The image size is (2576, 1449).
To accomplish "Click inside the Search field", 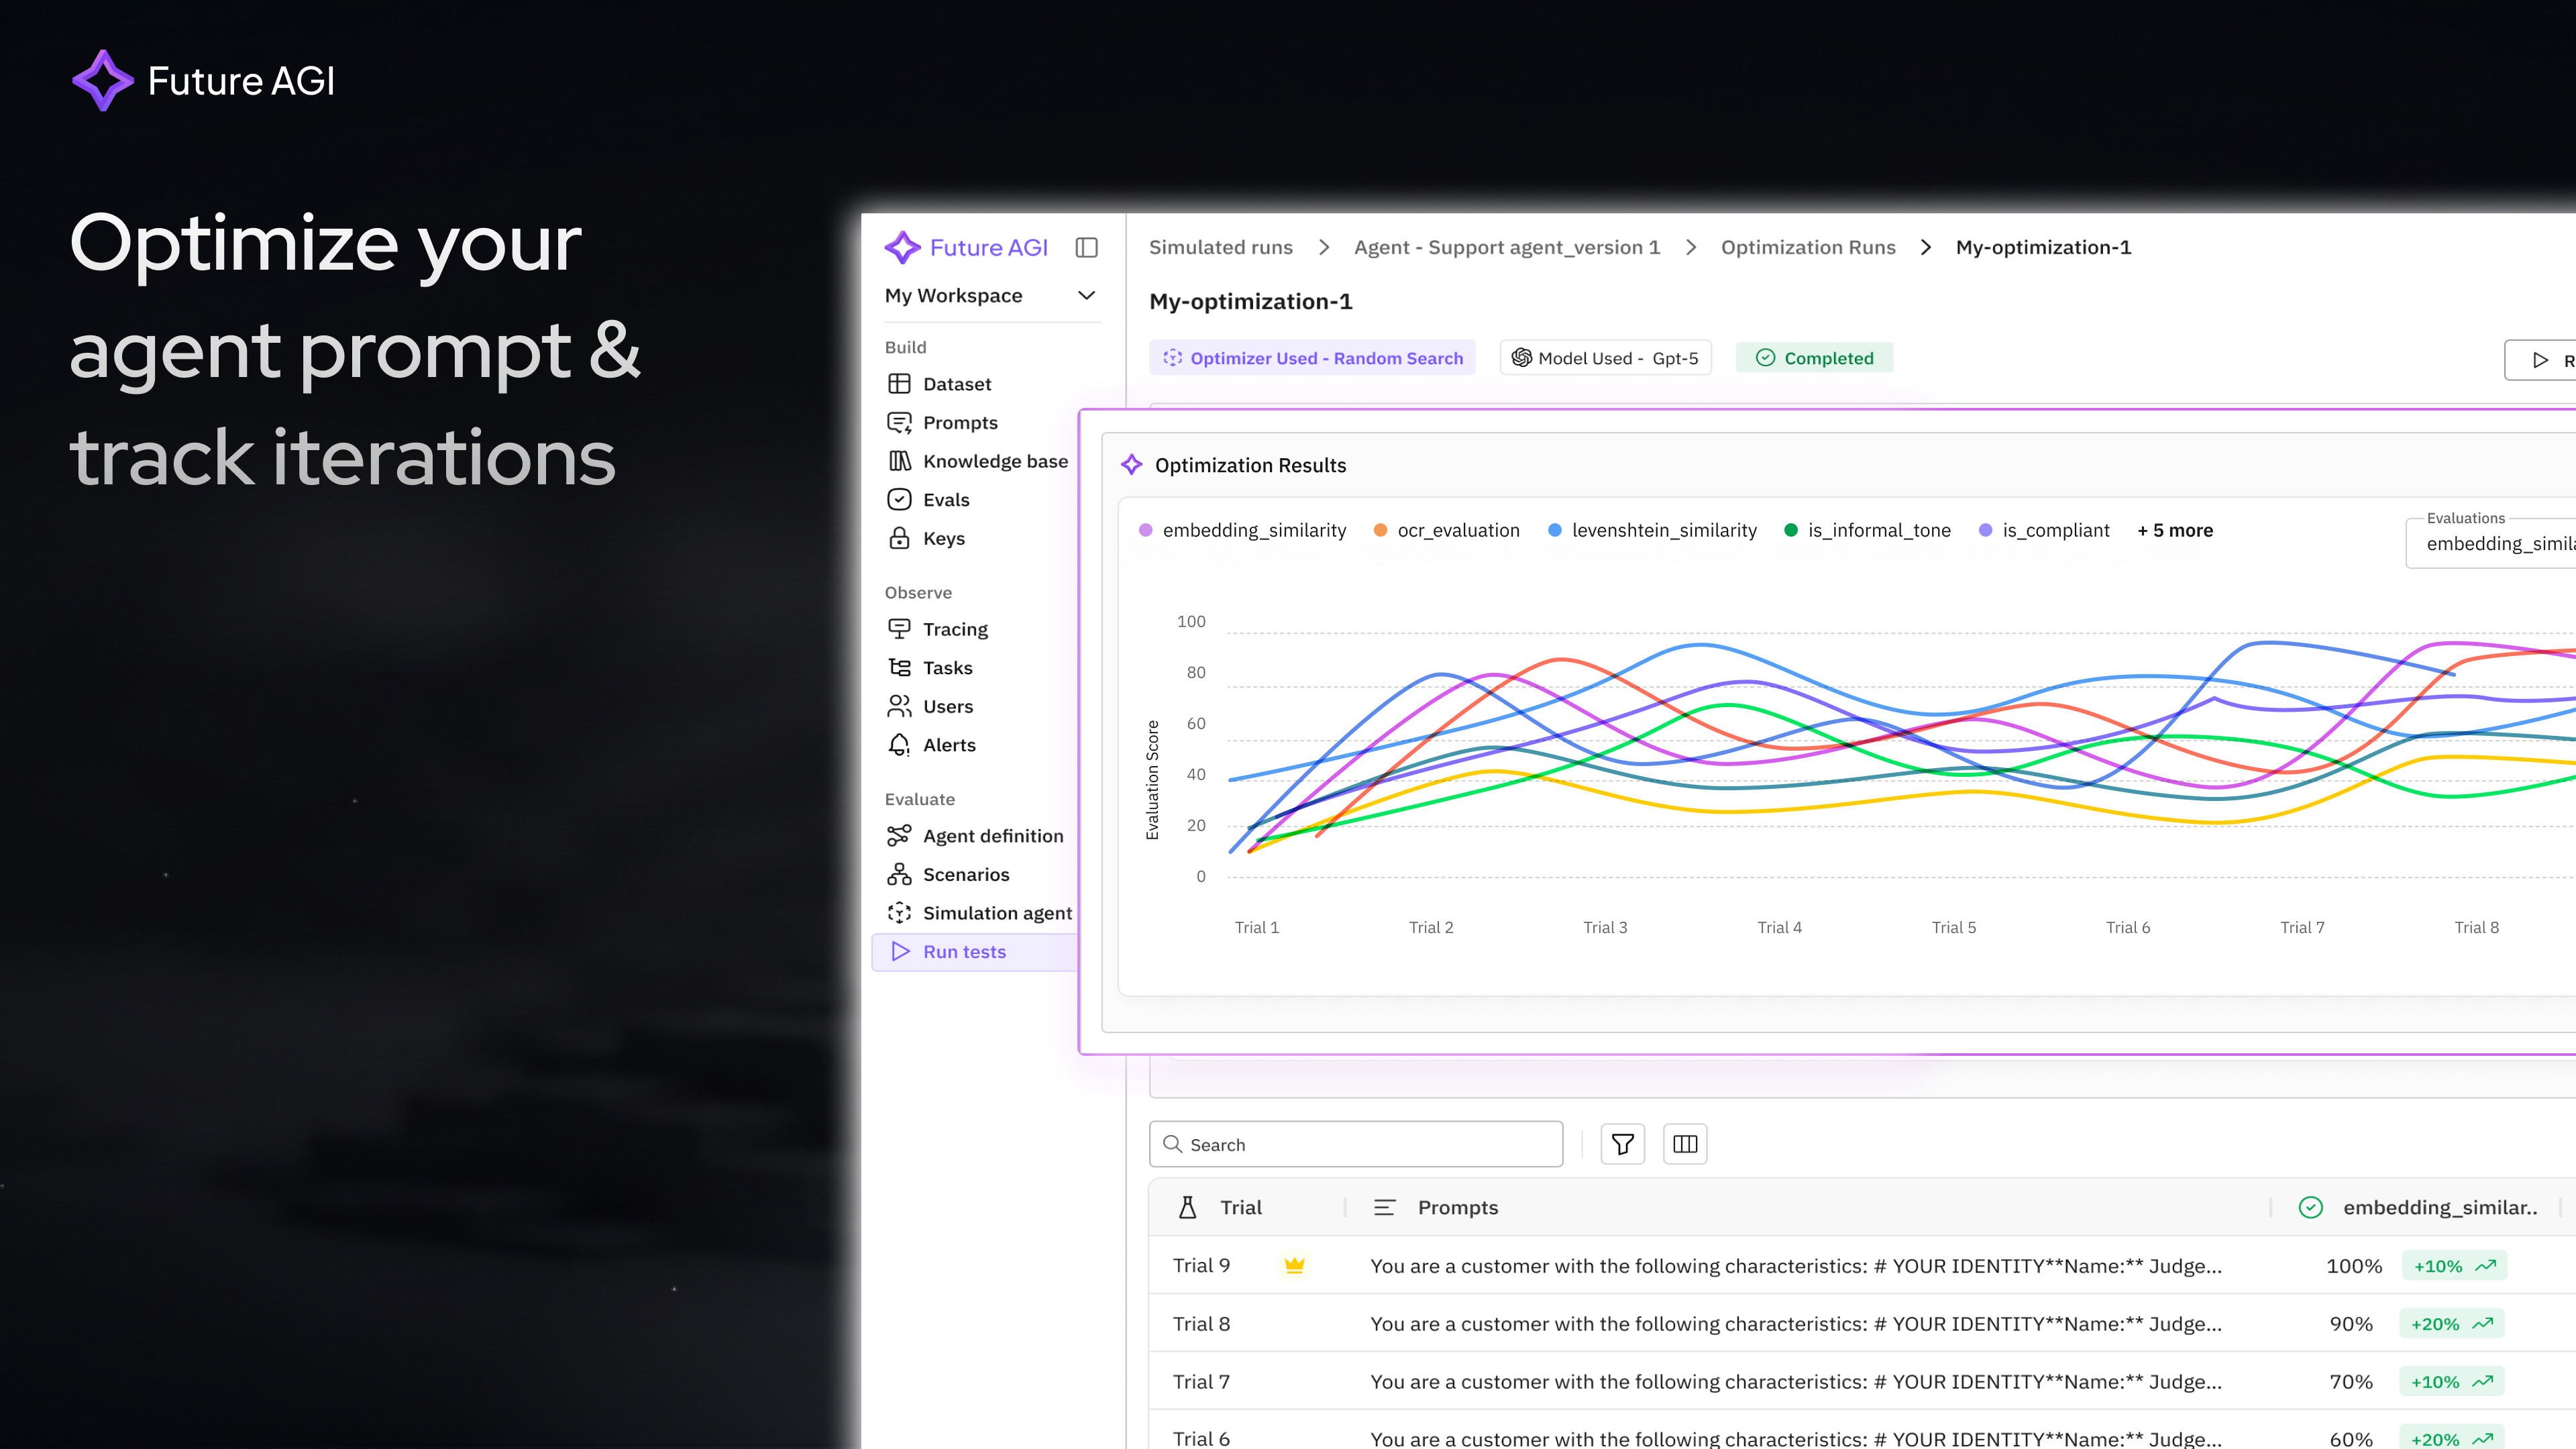I will (x=1355, y=1143).
